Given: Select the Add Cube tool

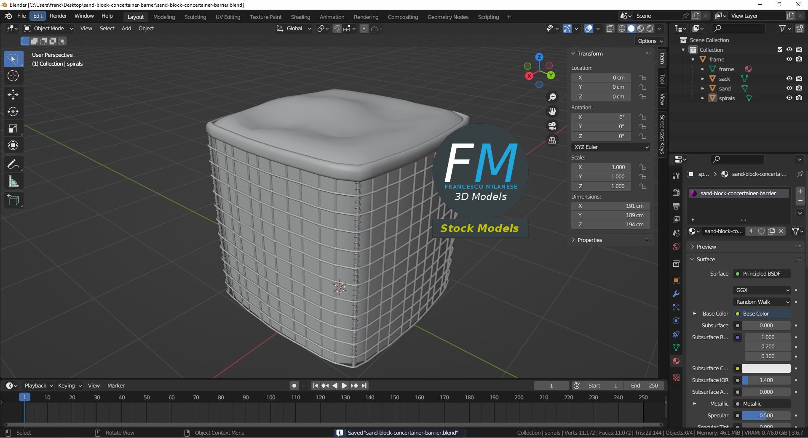Looking at the screenshot, I should point(13,200).
